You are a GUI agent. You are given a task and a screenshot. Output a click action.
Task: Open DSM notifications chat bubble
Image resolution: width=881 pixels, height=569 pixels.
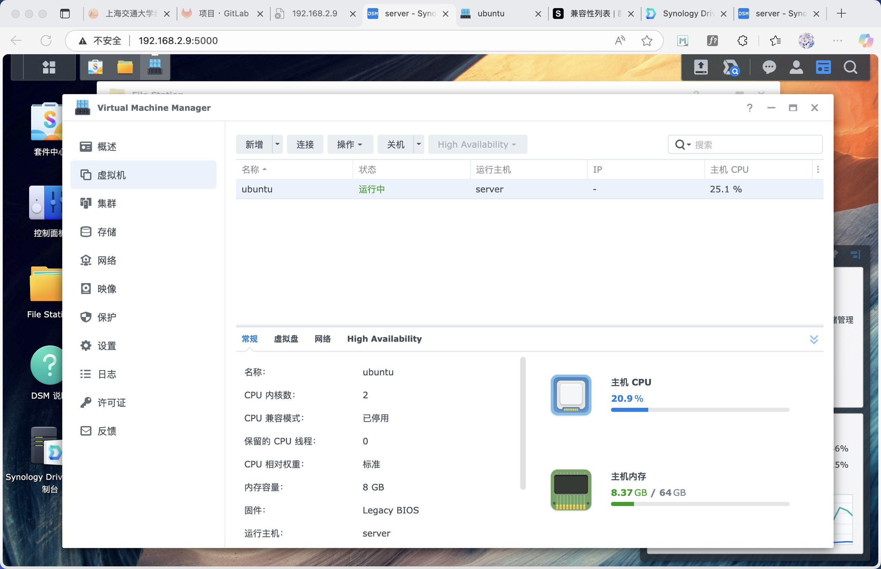pos(769,67)
